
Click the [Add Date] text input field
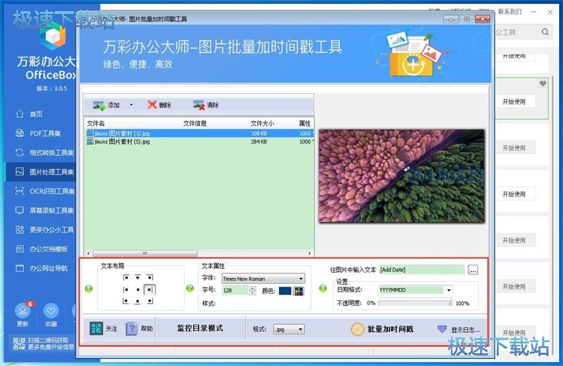pyautogui.click(x=421, y=269)
